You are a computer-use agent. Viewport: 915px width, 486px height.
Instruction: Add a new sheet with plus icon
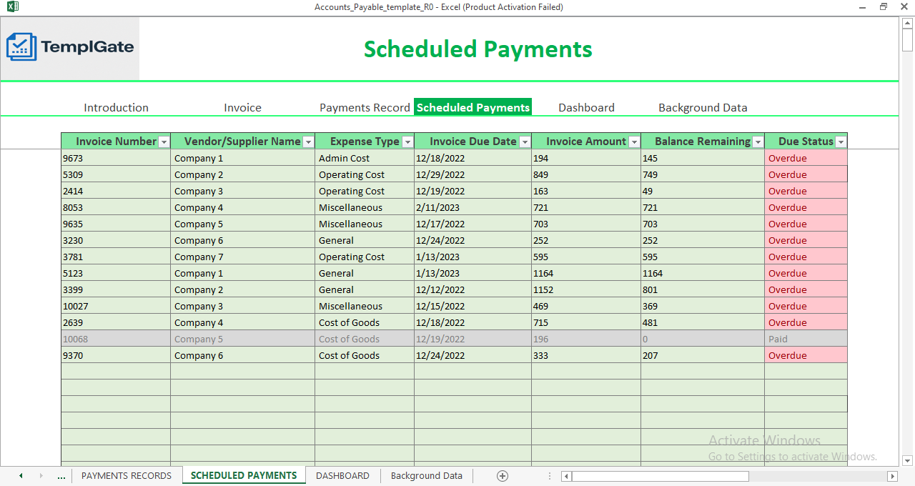point(503,476)
